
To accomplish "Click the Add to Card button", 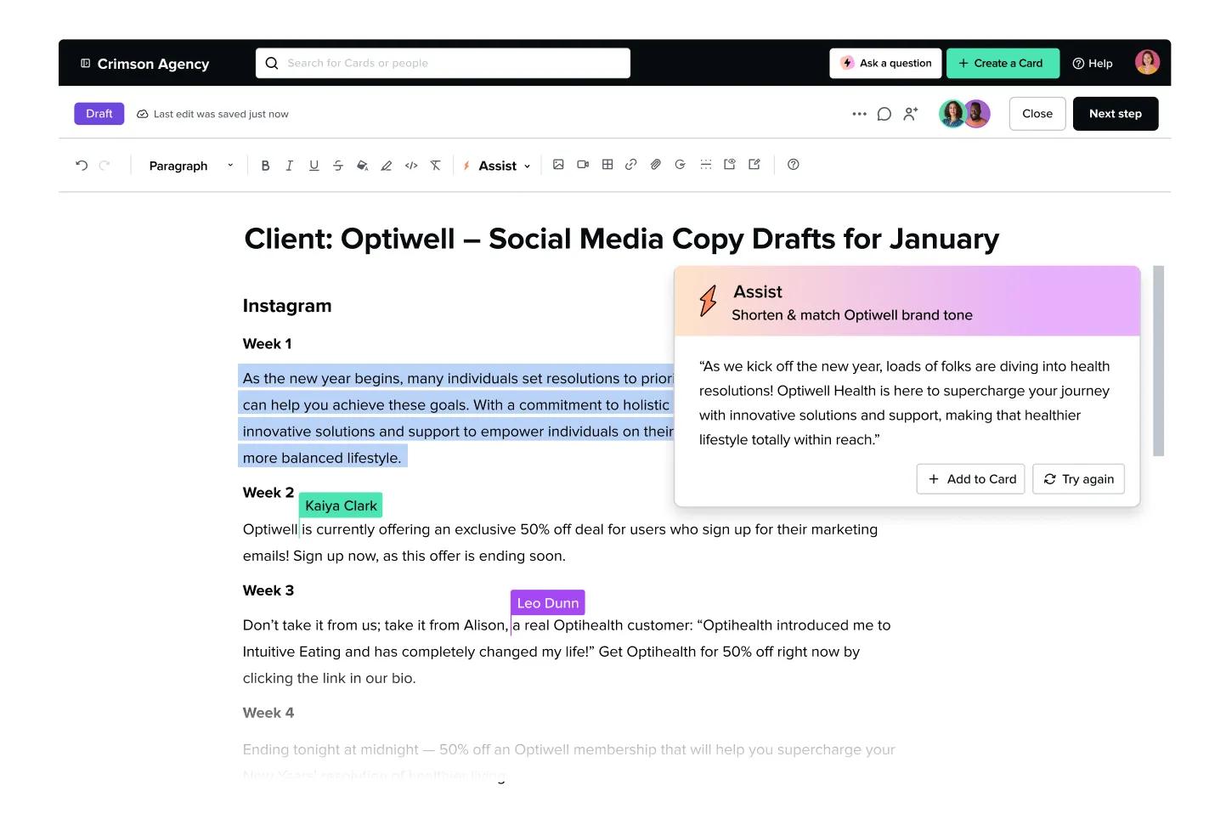I will tap(970, 478).
